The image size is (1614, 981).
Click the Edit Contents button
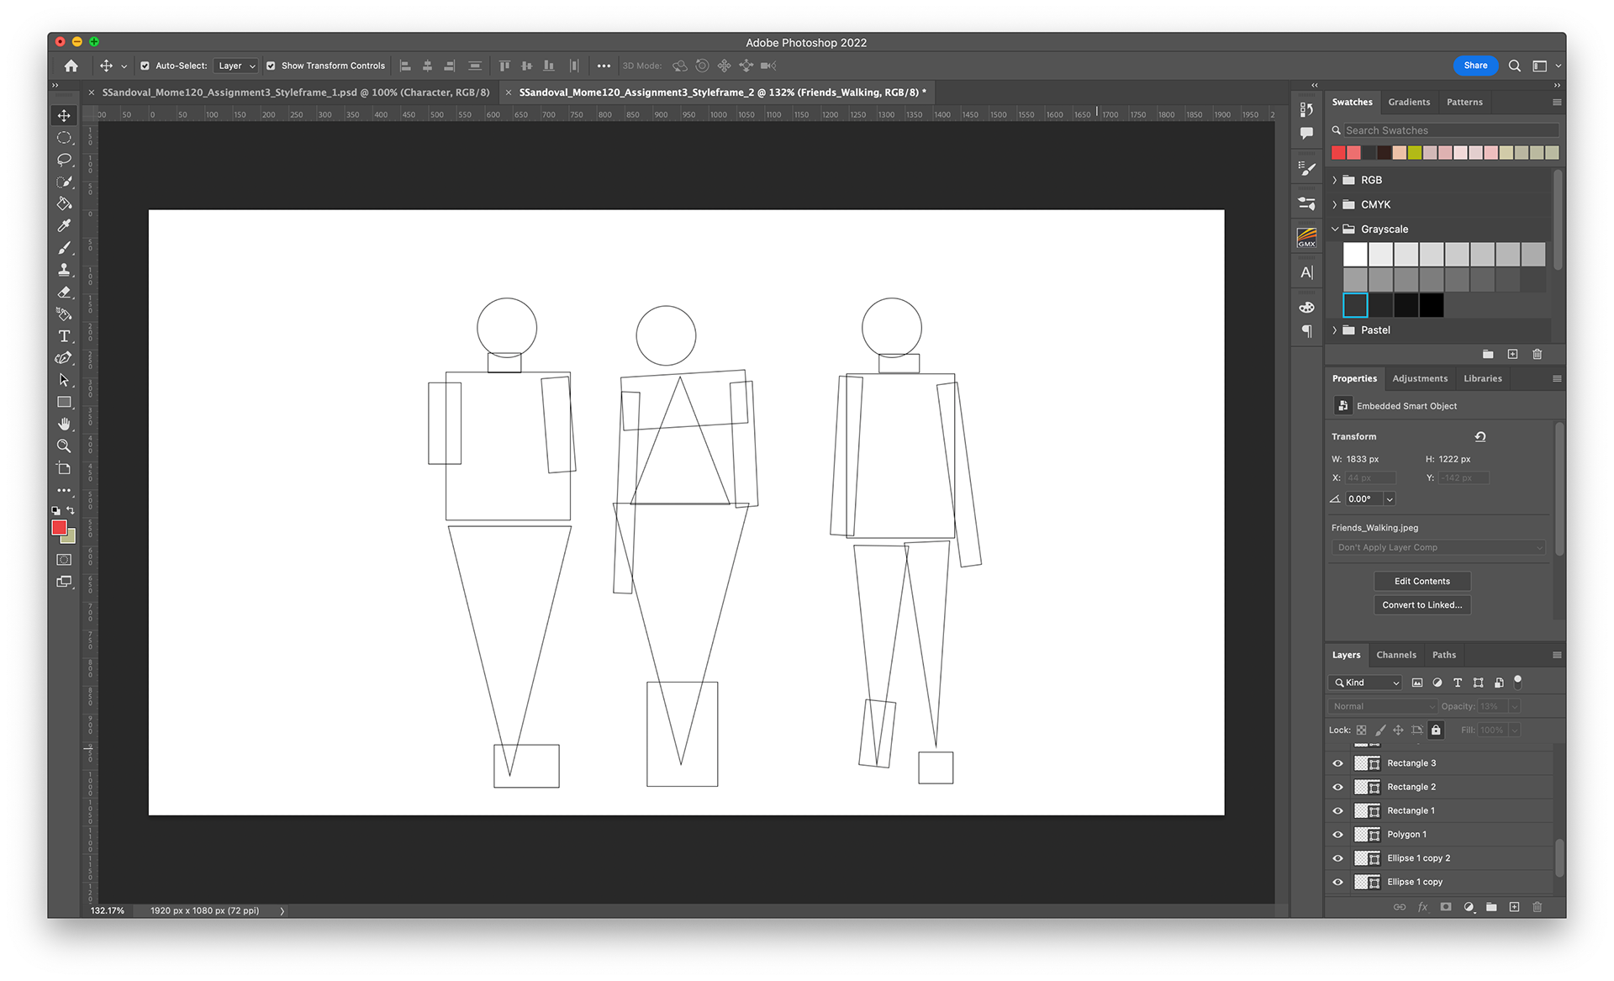pos(1421,581)
